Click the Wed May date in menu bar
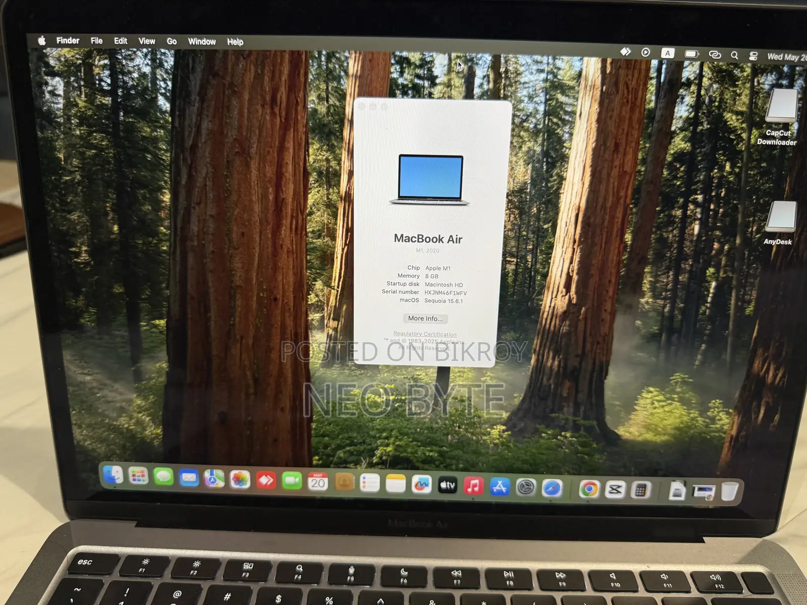Image resolution: width=807 pixels, height=605 pixels. (x=787, y=57)
